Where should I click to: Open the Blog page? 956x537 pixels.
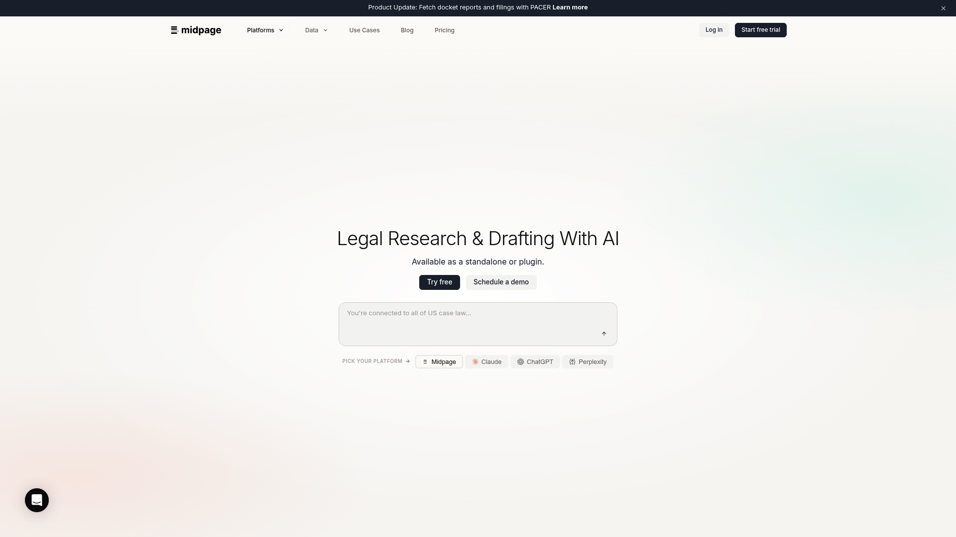(407, 30)
